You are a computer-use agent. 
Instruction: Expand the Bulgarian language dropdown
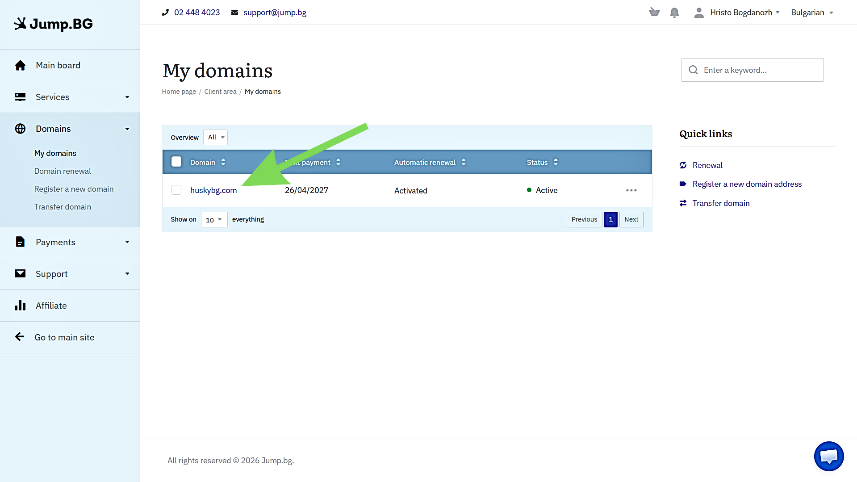click(x=812, y=13)
